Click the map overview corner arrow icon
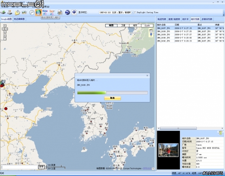Image resolution: width=225 pixels, height=176 pixels. click(153, 169)
